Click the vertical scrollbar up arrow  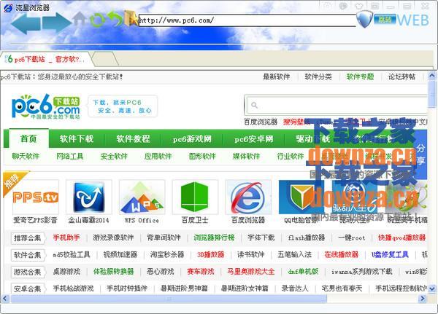tap(432, 76)
